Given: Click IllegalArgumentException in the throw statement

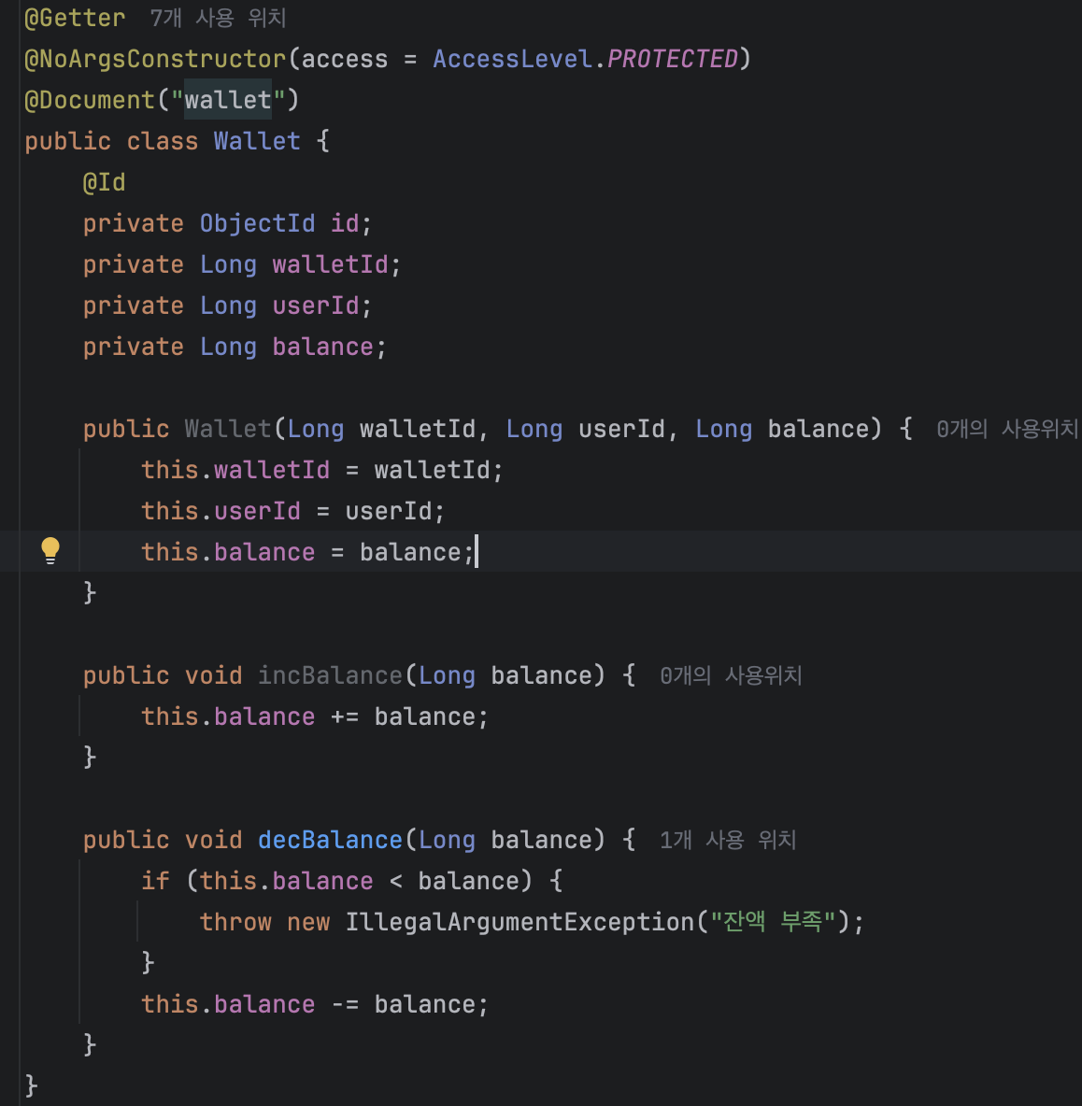Looking at the screenshot, I should [x=520, y=922].
